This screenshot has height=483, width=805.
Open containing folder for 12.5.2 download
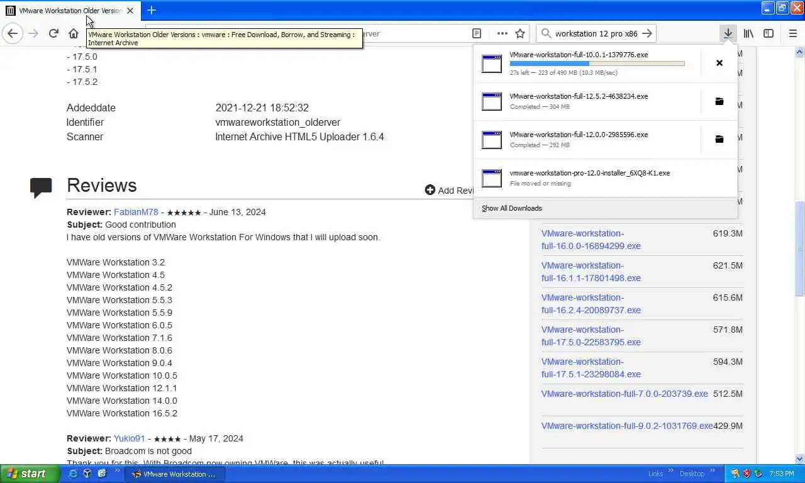tap(719, 101)
